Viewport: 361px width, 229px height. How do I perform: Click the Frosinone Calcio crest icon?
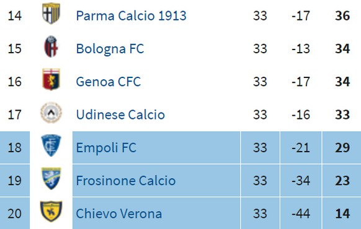coord(51,178)
